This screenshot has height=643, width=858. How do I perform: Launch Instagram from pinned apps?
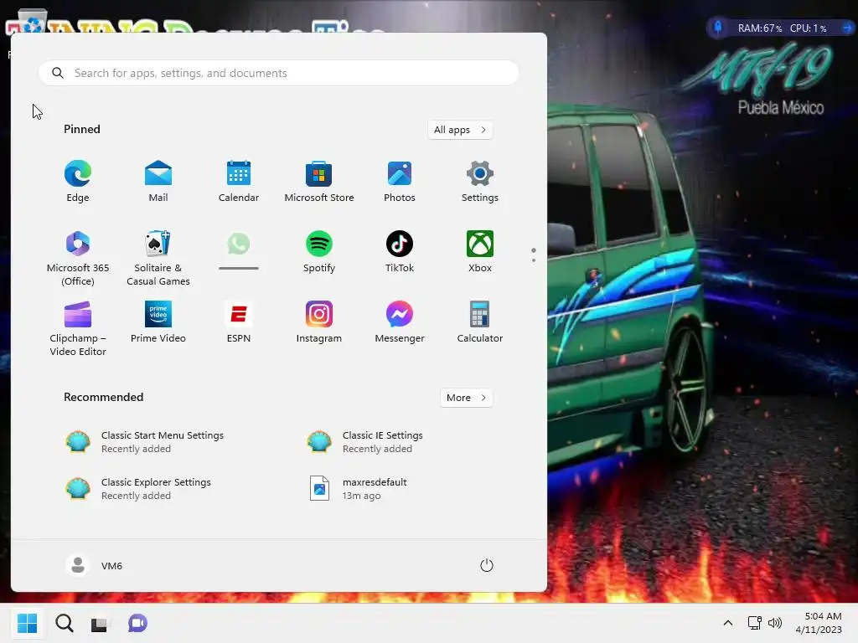319,322
